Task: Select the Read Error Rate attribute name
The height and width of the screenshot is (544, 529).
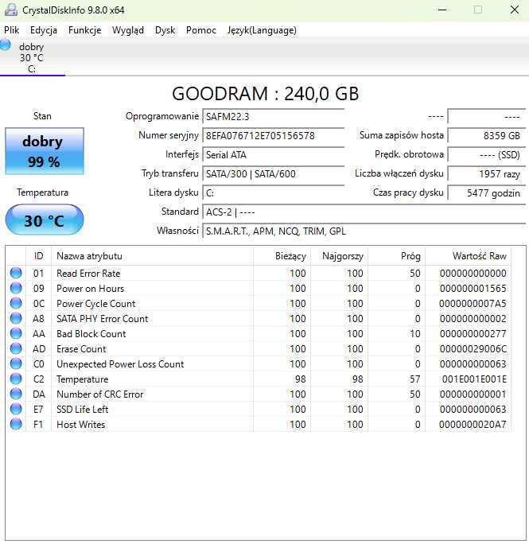Action: (x=88, y=274)
